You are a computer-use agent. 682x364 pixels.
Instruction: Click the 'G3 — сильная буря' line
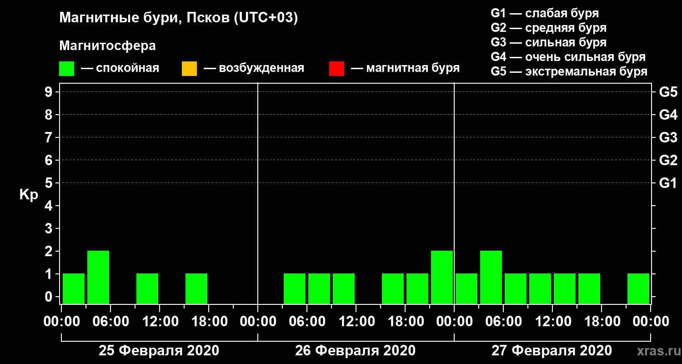548,42
